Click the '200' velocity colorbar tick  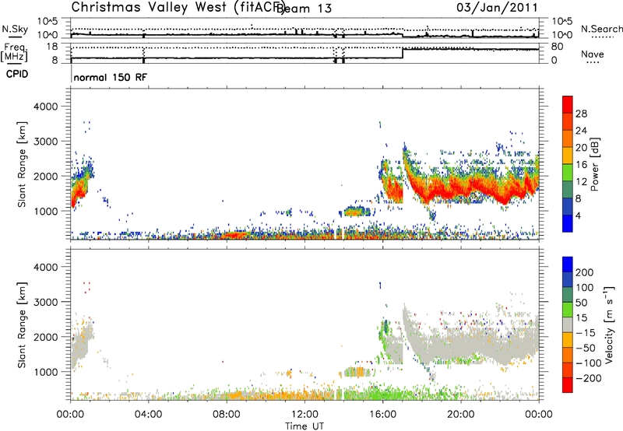point(585,272)
